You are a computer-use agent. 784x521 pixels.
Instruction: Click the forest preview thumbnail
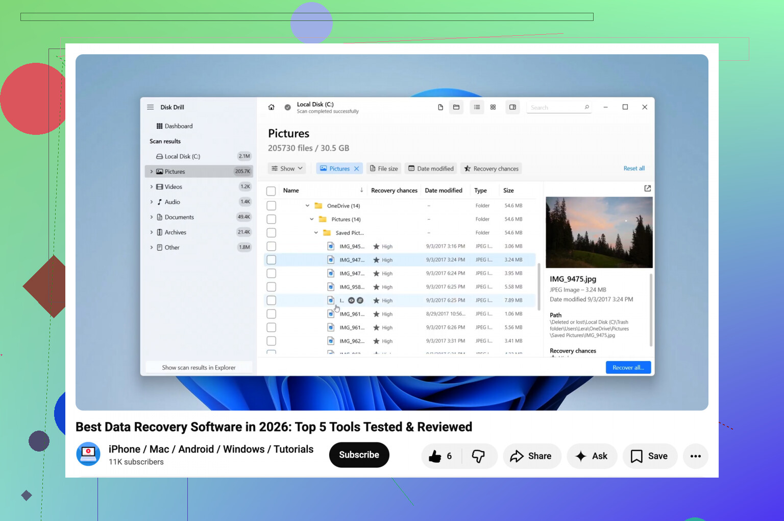599,232
